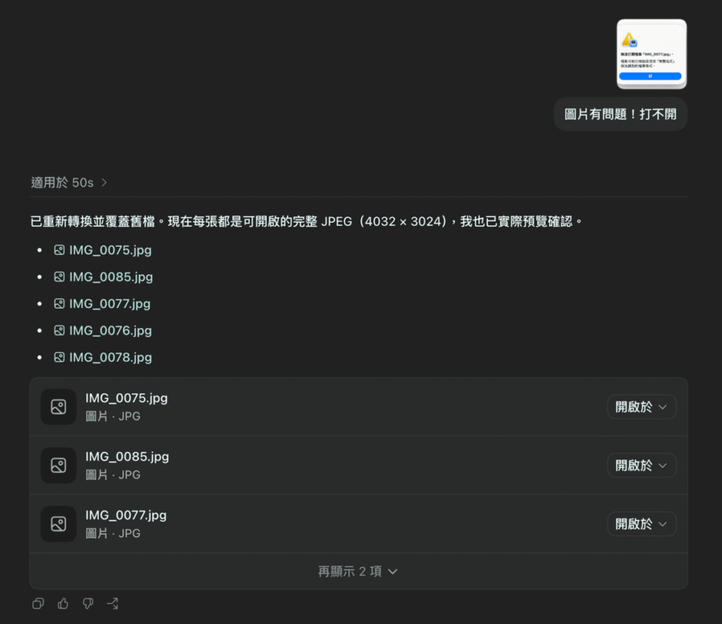The width and height of the screenshot is (722, 624).
Task: Click the response paragraph starting 已重新轉換並覆蓋舊檔
Action: 307,221
